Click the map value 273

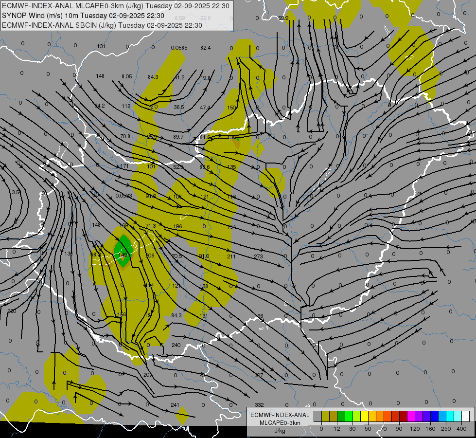pos(258,256)
